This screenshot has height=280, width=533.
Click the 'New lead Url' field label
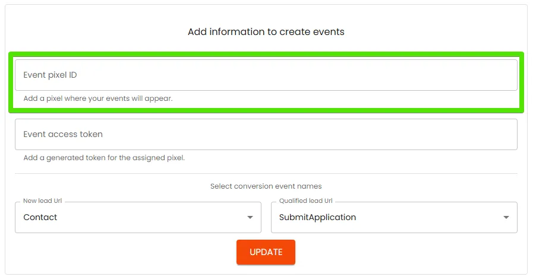(43, 201)
